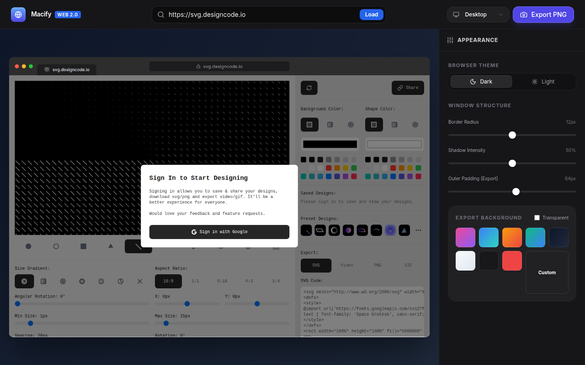Choose the first Size Gradient icon (highlighted)
The width and height of the screenshot is (585, 365).
(24, 281)
